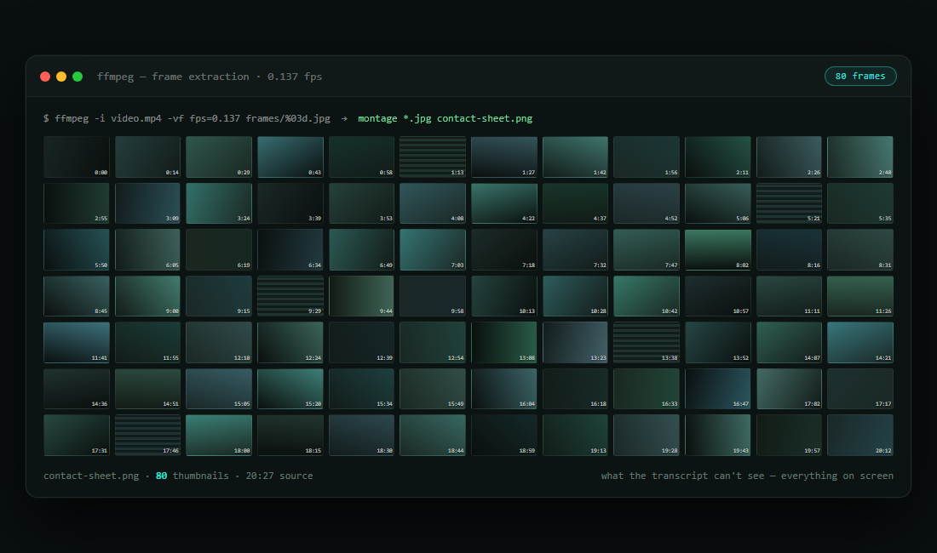Viewport: 937px width, 553px height.
Task: Open the frame at 17:02
Action: click(790, 389)
